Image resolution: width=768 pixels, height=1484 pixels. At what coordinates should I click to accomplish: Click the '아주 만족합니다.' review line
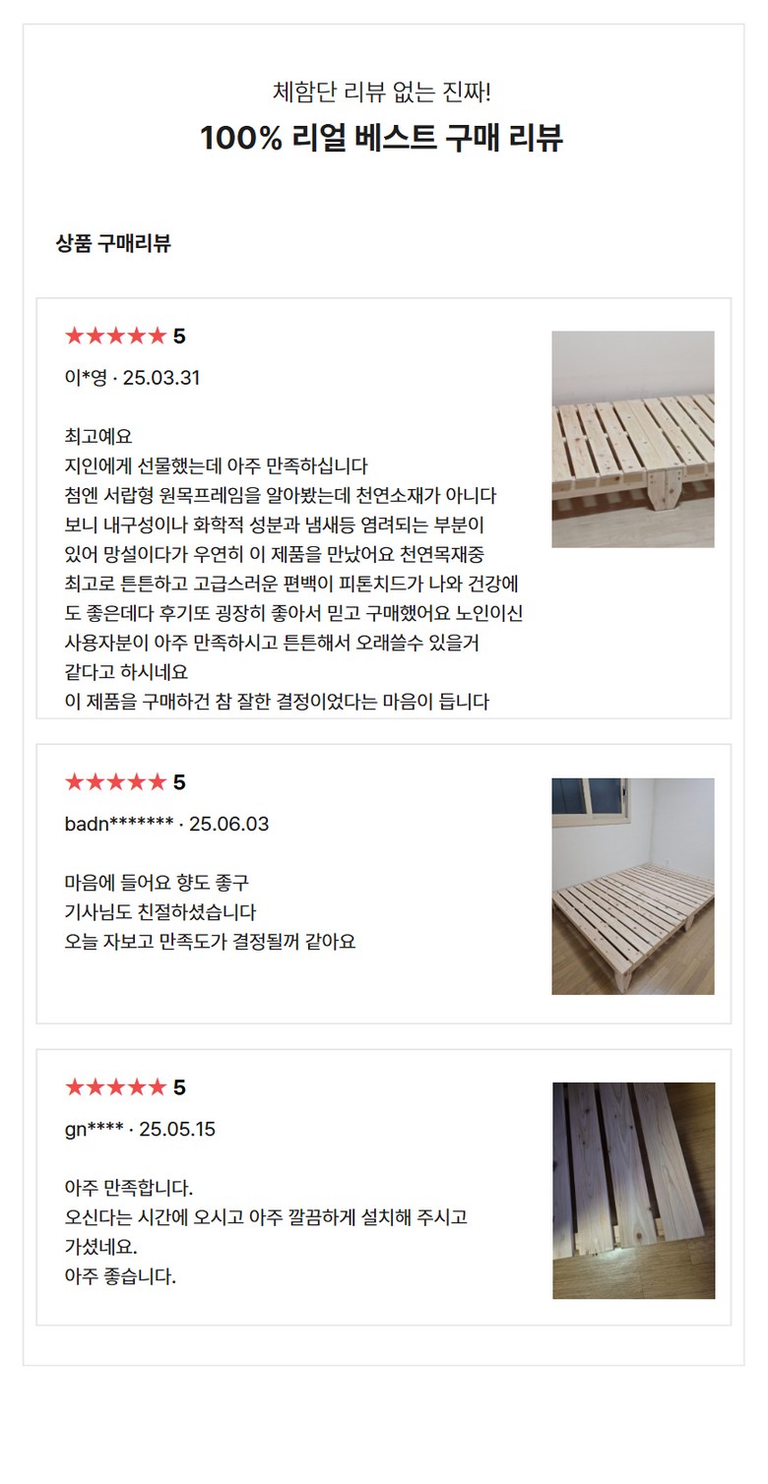tap(129, 1187)
